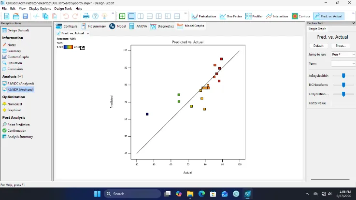The height and width of the screenshot is (200, 356).
Task: Open the Interaction graph
Action: [277, 16]
